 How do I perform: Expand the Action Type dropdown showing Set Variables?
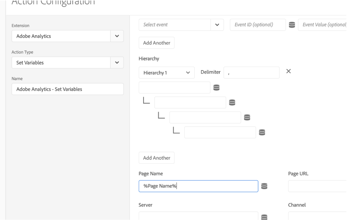coord(117,63)
